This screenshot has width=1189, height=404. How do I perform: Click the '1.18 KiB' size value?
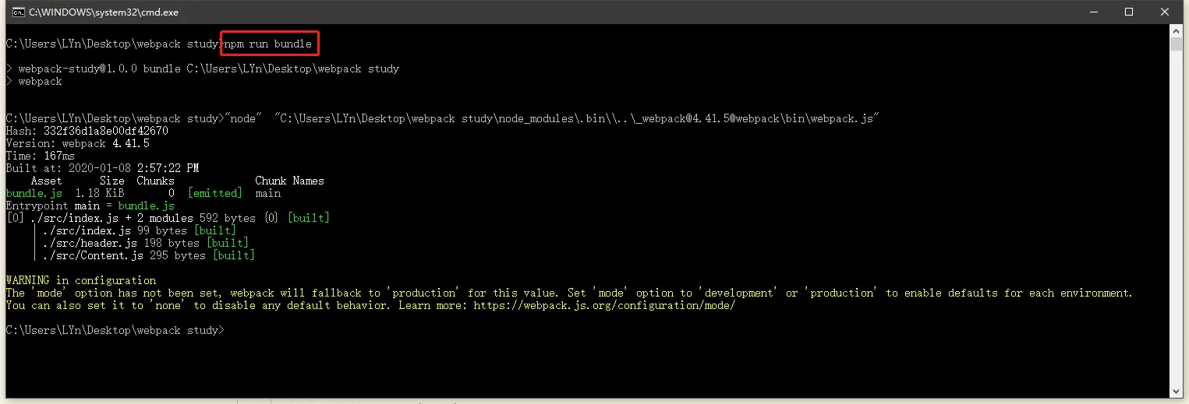(99, 193)
